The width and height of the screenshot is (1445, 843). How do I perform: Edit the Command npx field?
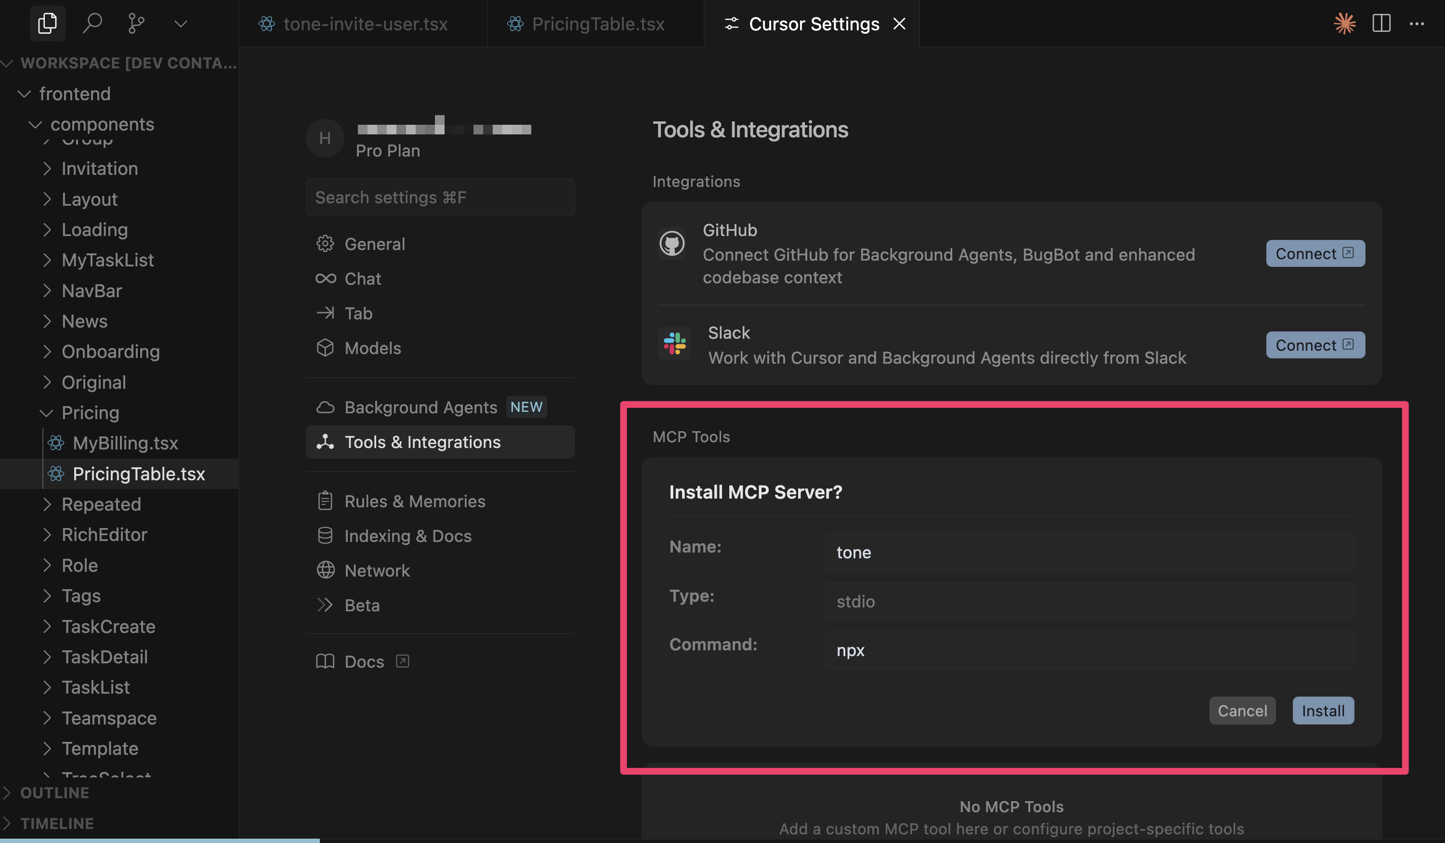pos(1089,650)
